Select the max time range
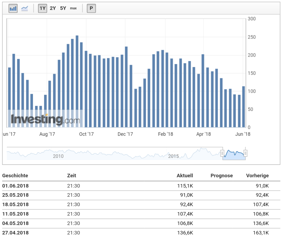Screen dimensions: 285x239 [x=73, y=8]
